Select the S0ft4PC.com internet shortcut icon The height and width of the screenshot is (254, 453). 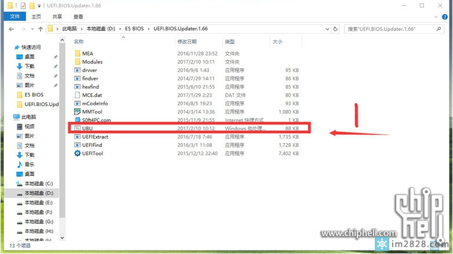point(78,120)
